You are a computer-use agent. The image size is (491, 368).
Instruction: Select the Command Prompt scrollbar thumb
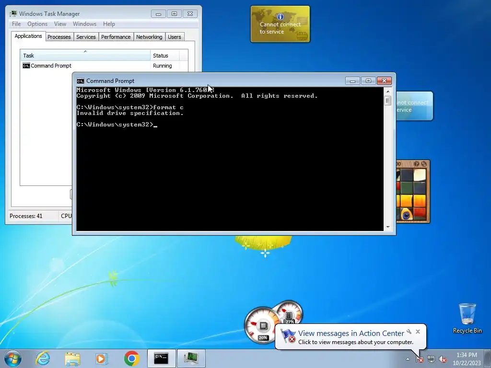387,101
